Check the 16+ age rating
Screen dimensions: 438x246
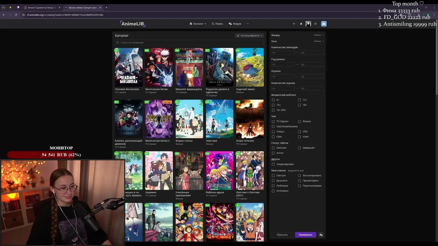tap(273, 105)
